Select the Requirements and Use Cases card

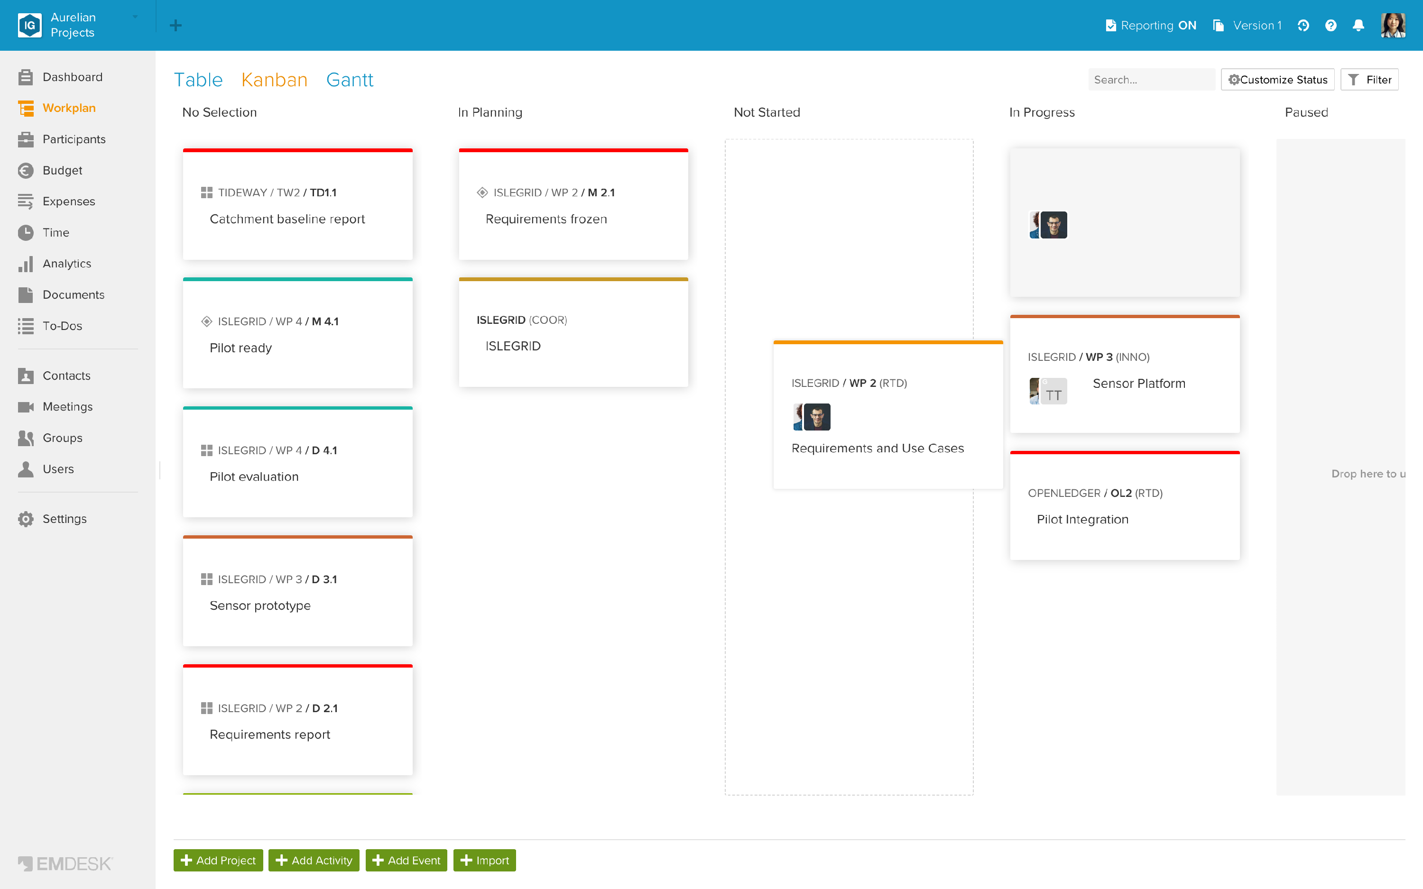(888, 414)
